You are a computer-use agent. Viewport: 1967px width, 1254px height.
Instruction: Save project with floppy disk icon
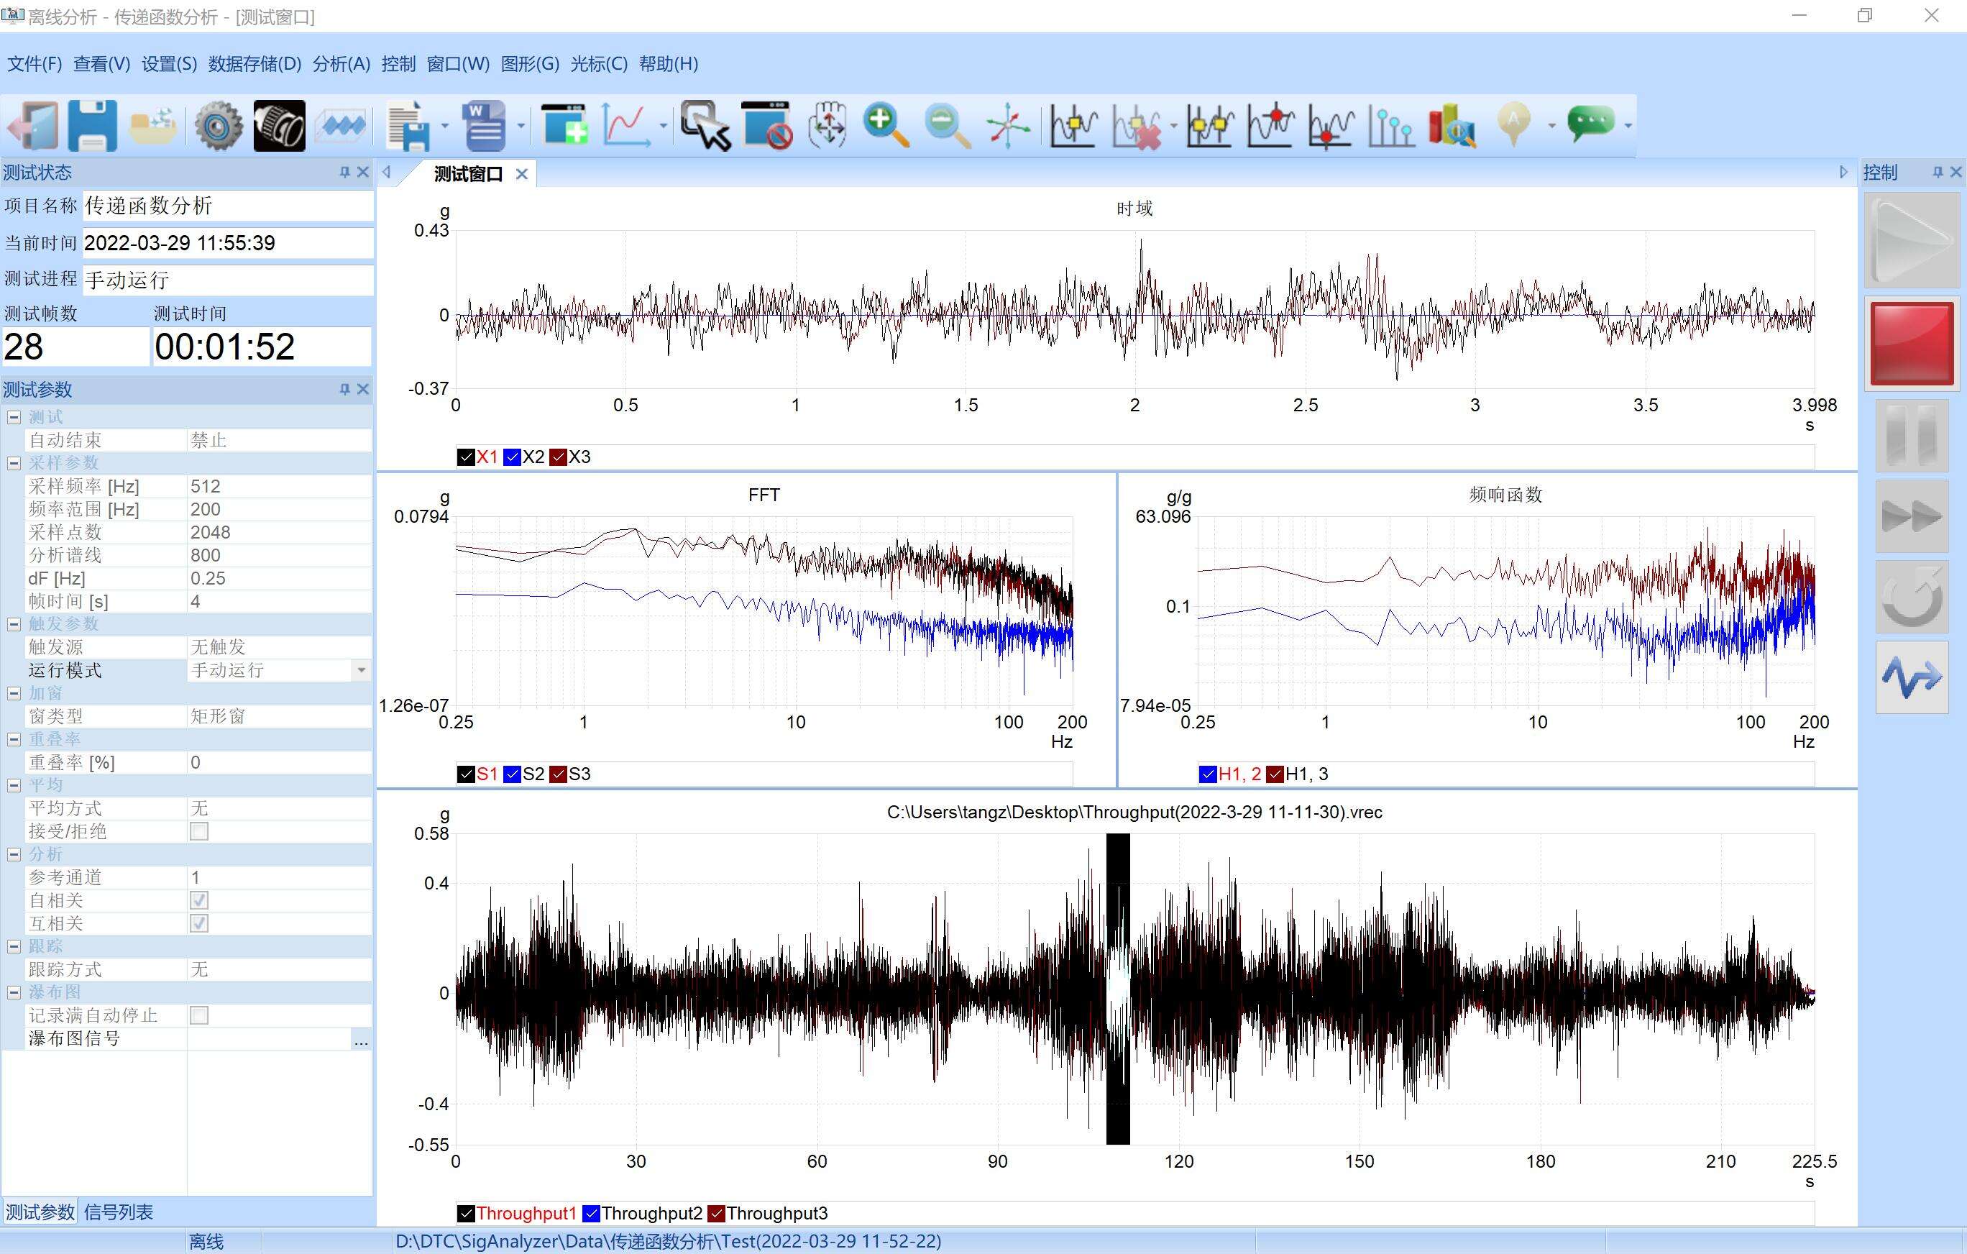[x=92, y=125]
